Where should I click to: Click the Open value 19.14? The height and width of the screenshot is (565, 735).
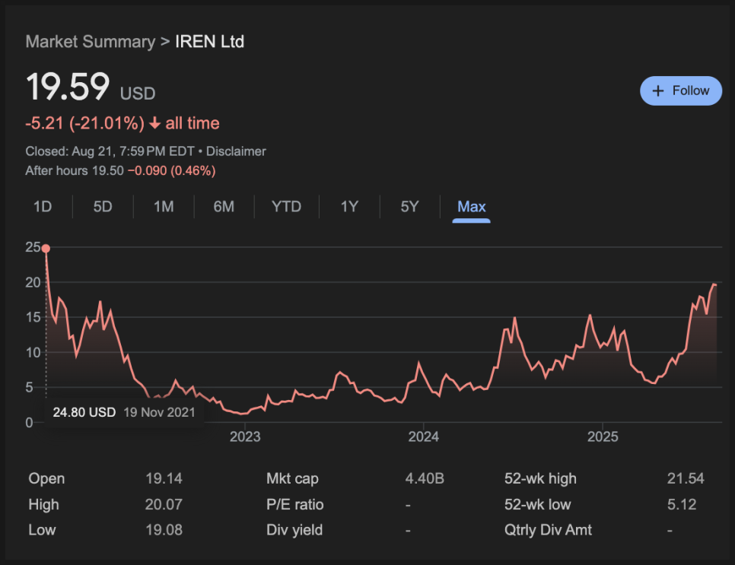pos(164,478)
